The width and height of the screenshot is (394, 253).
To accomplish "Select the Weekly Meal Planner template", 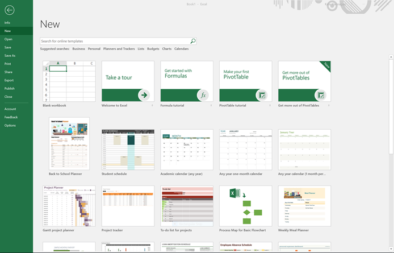I will (304, 206).
